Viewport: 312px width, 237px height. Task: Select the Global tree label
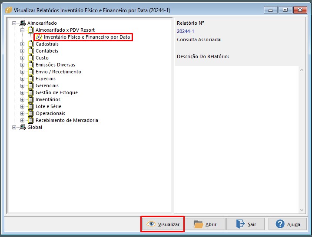point(35,128)
